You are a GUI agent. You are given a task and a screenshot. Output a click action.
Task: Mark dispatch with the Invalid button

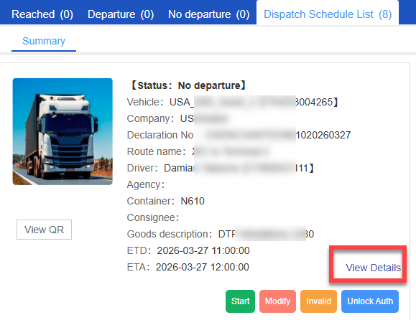click(318, 301)
